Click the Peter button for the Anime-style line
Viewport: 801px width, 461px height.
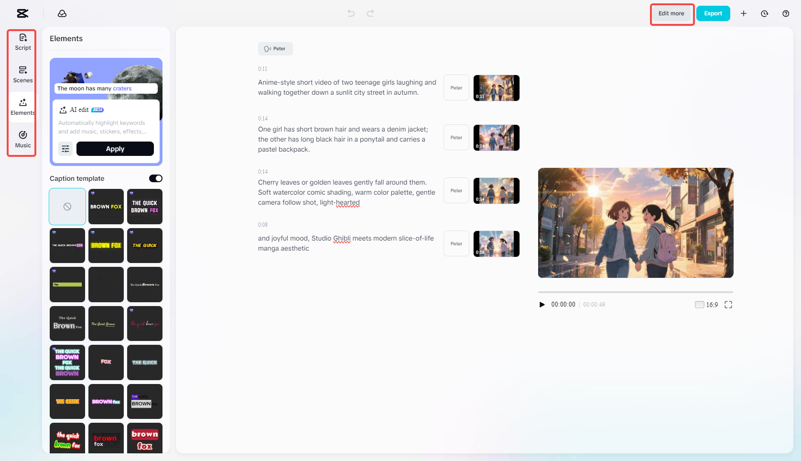[x=456, y=88]
